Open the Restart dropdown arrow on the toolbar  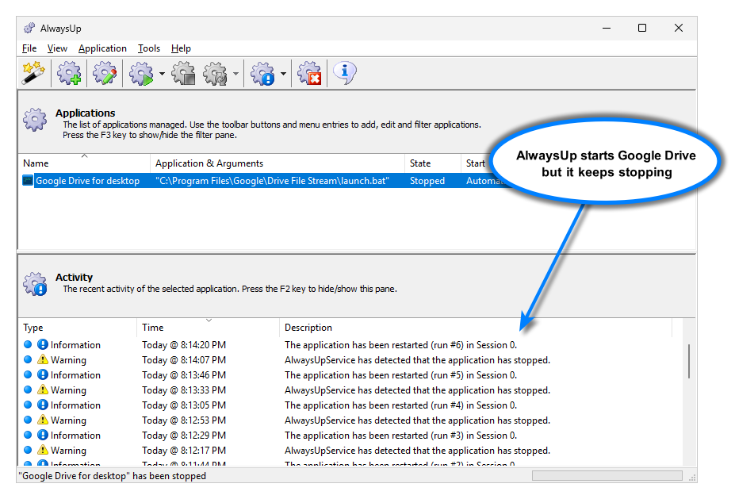235,73
